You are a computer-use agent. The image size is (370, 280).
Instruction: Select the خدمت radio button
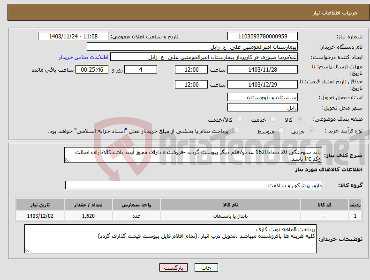tap(273, 119)
